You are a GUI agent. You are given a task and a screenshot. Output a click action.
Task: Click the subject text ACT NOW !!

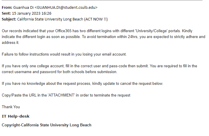[x=96, y=19]
